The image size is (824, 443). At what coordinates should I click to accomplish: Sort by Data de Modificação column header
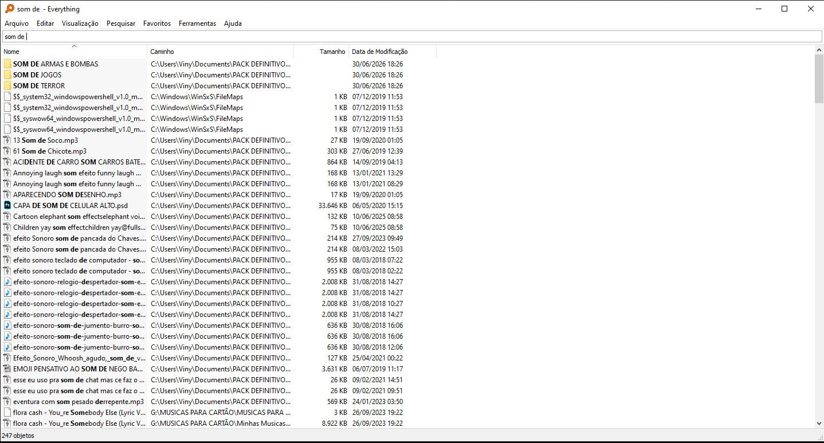point(393,52)
